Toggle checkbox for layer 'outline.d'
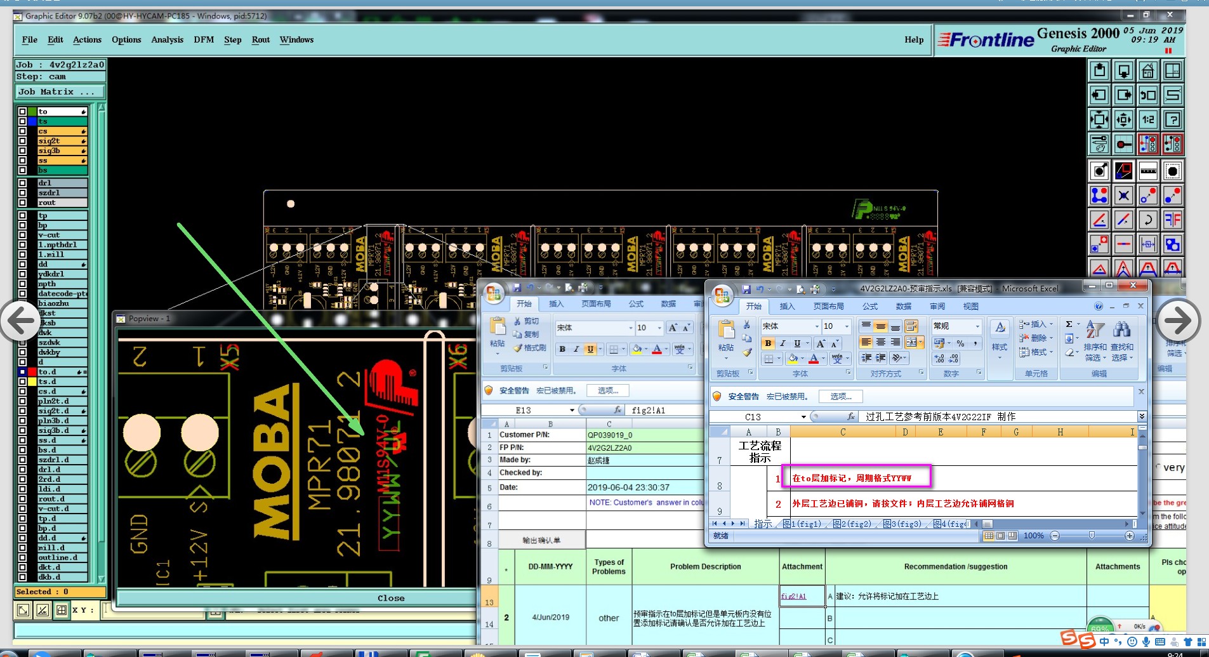The width and height of the screenshot is (1209, 657). click(23, 557)
